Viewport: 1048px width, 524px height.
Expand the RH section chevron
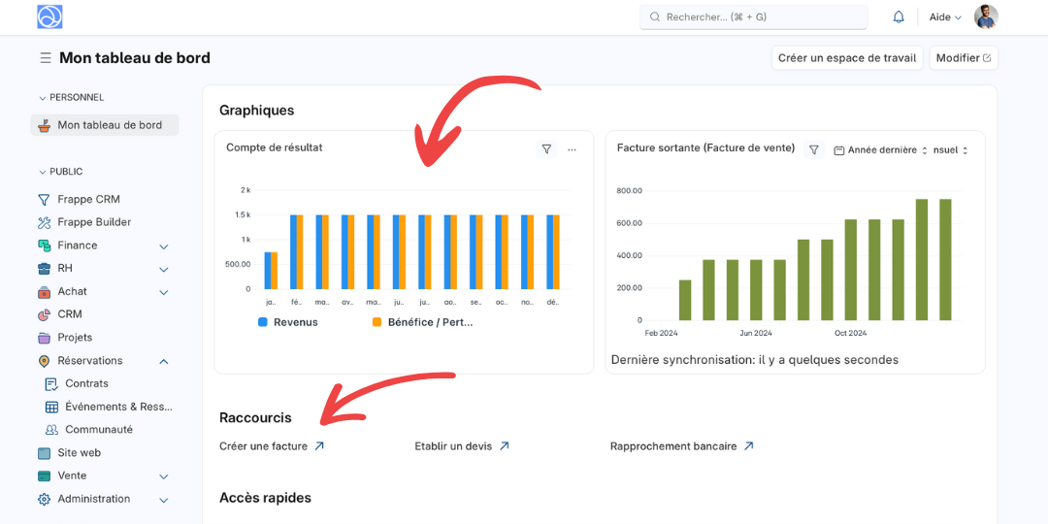[164, 270]
